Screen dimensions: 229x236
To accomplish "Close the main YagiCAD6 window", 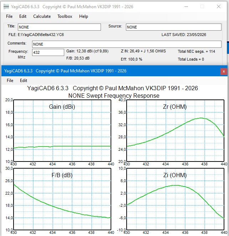I will pos(219,6).
